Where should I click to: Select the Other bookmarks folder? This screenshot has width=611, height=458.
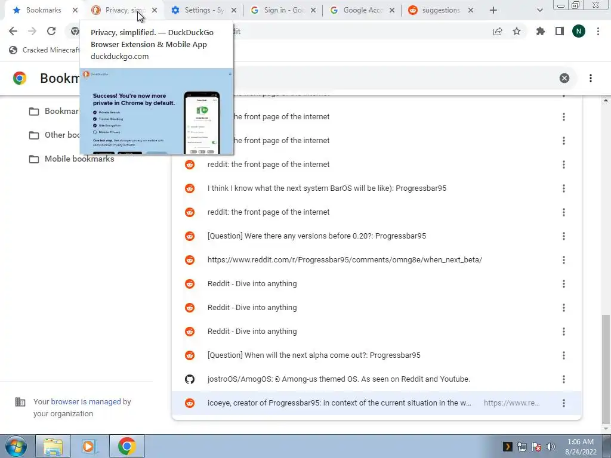tap(54, 135)
